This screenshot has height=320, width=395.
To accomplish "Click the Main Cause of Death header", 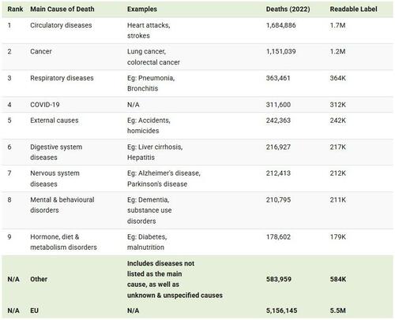I will pyautogui.click(x=62, y=9).
